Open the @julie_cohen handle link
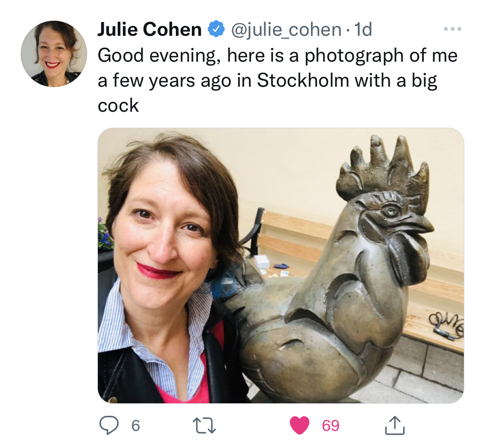 tap(286, 30)
